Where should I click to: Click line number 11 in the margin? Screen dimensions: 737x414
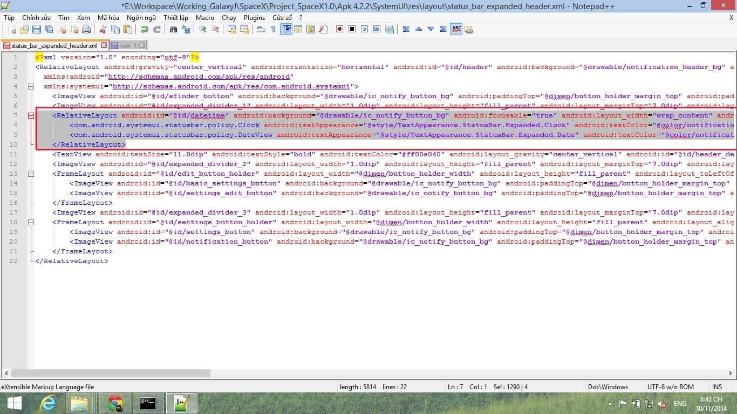click(13, 154)
